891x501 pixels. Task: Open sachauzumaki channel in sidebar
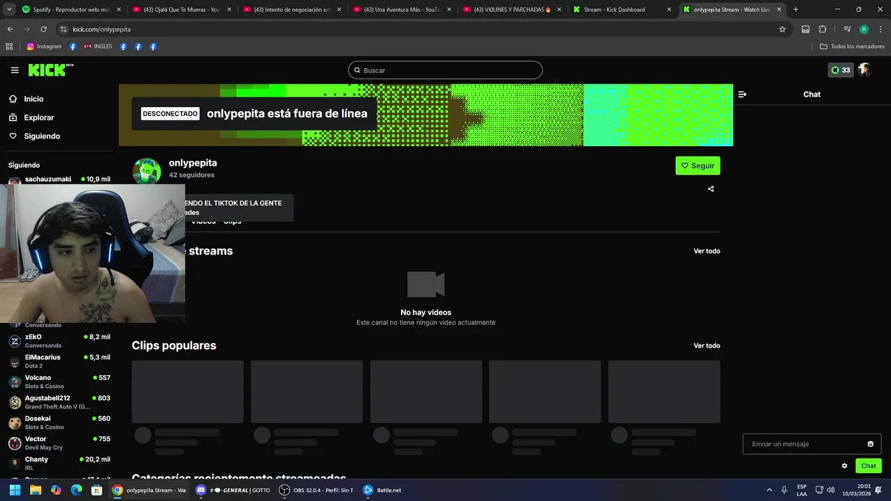point(59,180)
